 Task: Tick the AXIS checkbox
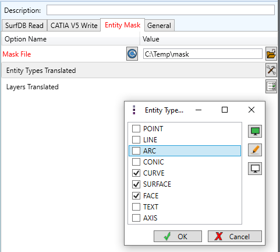[x=136, y=218]
